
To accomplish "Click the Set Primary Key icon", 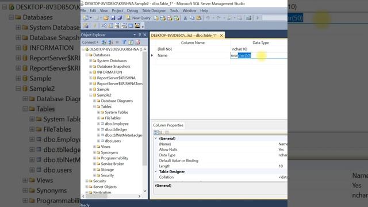I will (95, 25).
